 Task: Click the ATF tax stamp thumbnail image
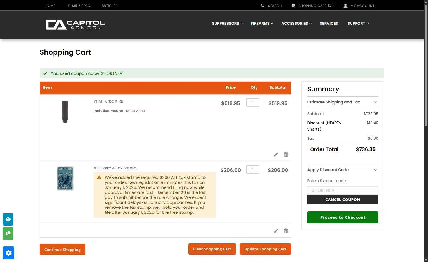(65, 178)
